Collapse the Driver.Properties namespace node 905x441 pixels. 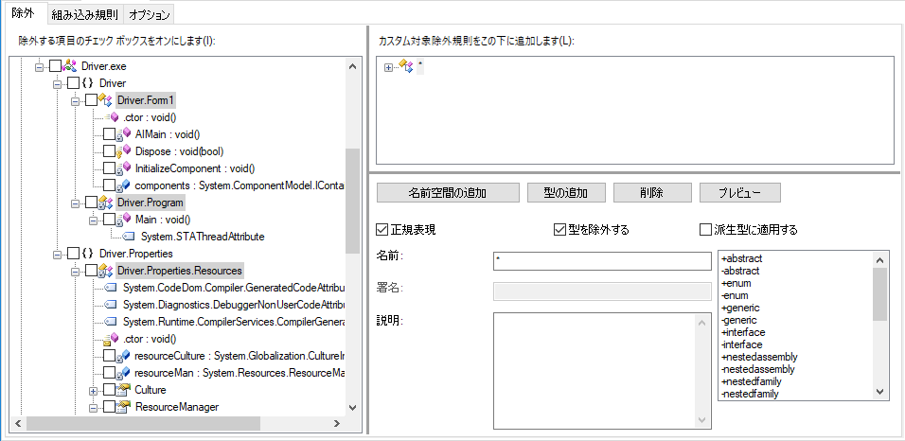[x=57, y=254]
